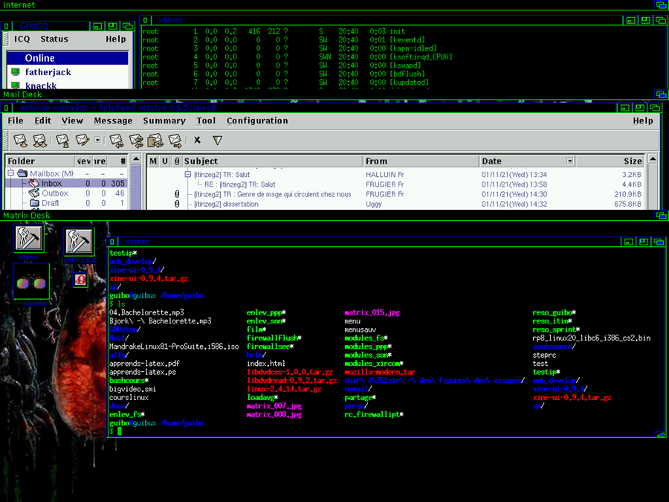
Task: Collapse the '[itinzeg2] TR: Salut' thread
Action: [187, 174]
